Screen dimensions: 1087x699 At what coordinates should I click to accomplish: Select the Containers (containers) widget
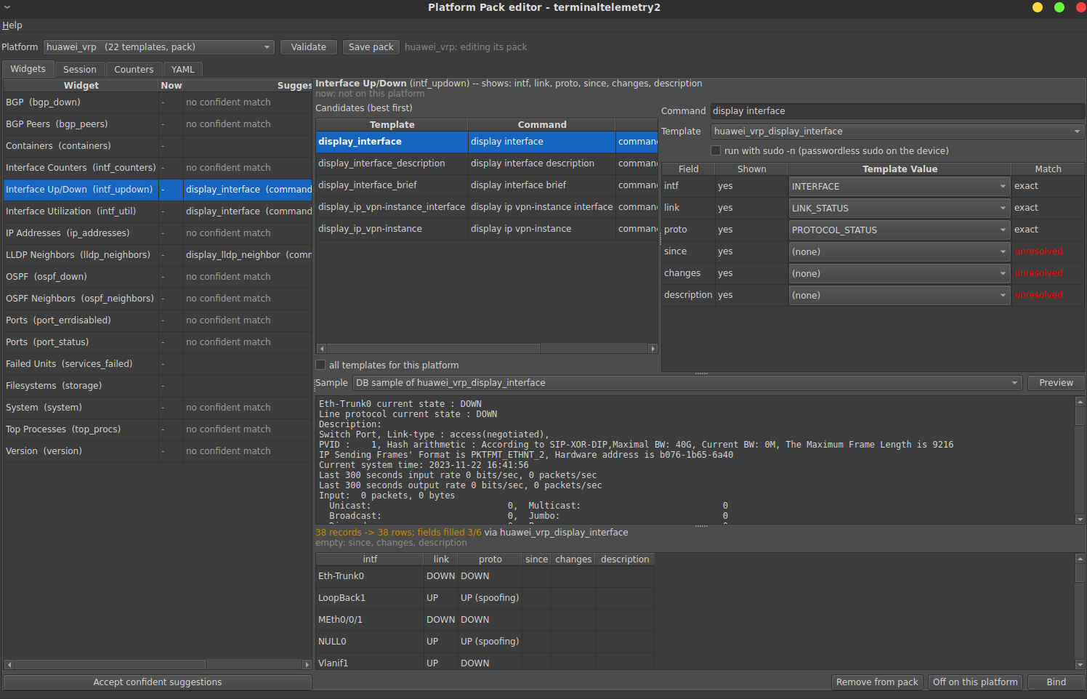[158, 146]
